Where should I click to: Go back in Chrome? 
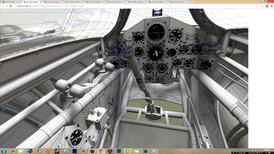pos(3,6)
